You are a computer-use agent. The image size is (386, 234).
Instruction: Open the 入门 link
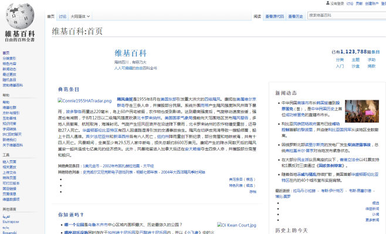click(x=340, y=66)
